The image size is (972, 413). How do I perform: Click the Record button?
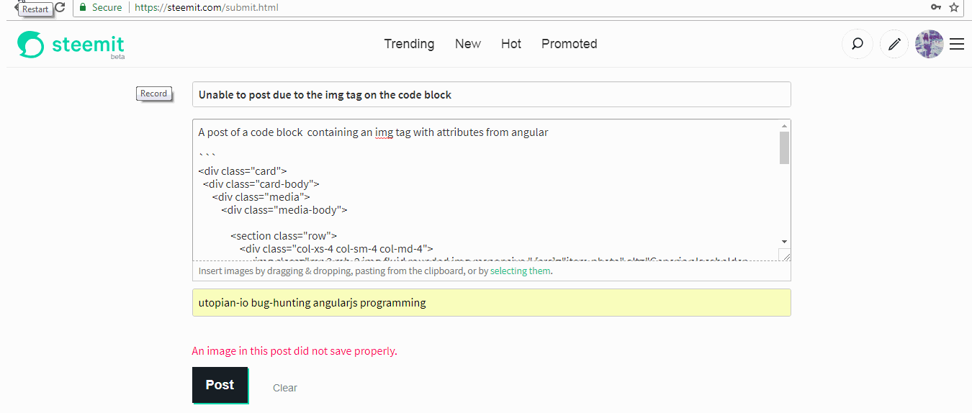[153, 94]
